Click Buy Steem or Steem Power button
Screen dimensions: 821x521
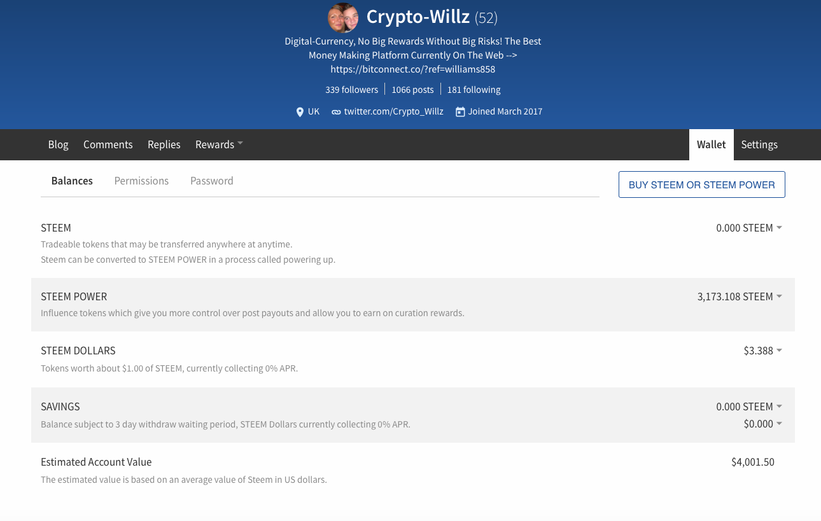click(701, 184)
